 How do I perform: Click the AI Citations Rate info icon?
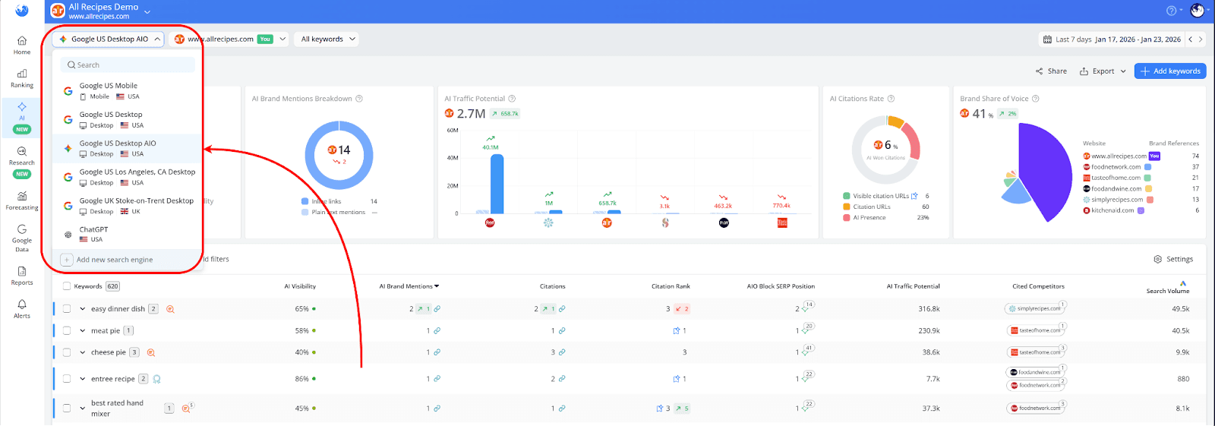click(x=891, y=99)
